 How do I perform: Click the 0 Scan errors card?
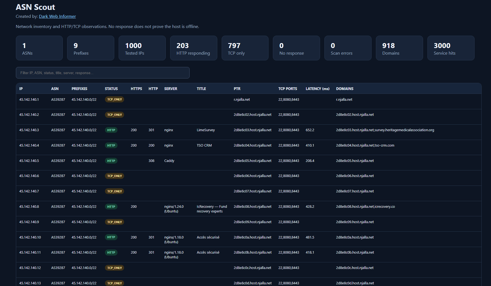(348, 48)
